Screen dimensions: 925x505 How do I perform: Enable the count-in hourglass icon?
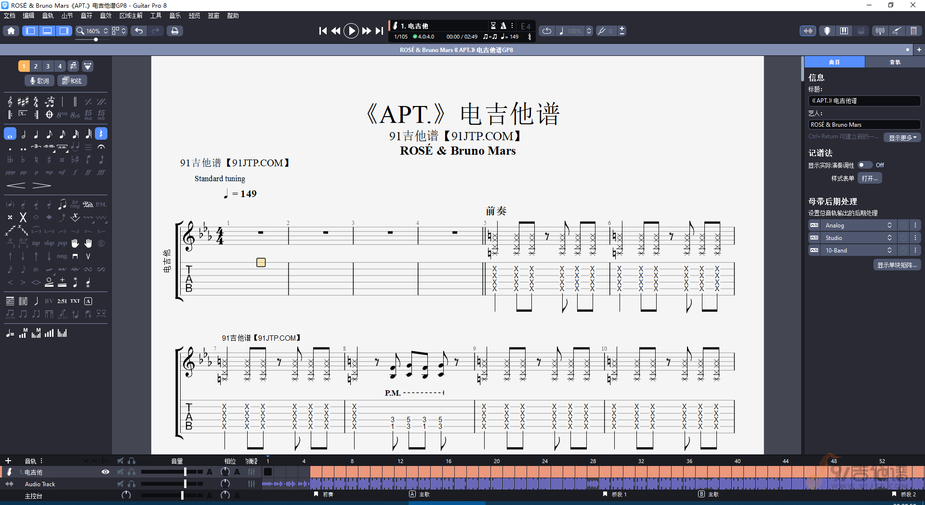pyautogui.click(x=493, y=26)
